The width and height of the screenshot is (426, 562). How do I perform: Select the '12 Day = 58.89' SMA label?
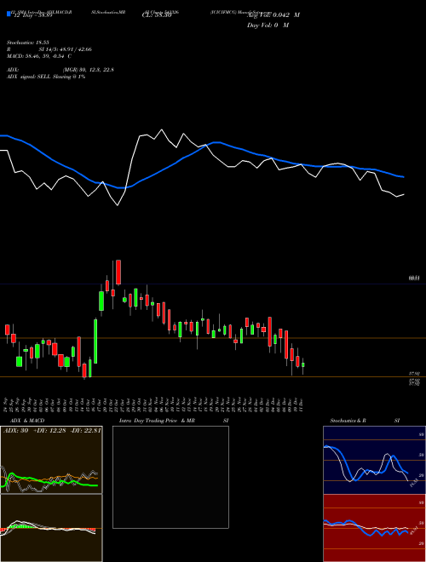pyautogui.click(x=33, y=15)
